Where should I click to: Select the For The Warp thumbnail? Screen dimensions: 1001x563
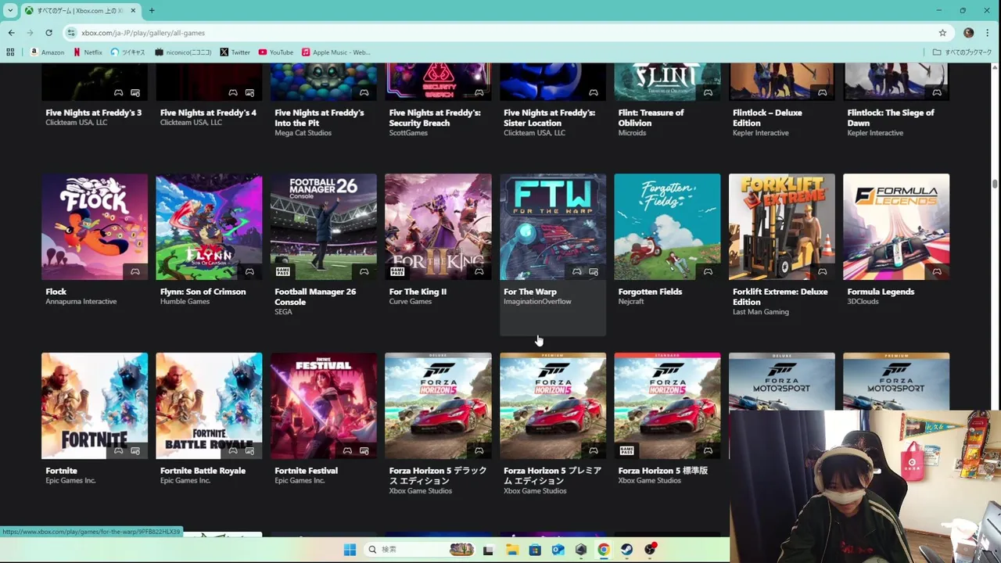coord(553,227)
